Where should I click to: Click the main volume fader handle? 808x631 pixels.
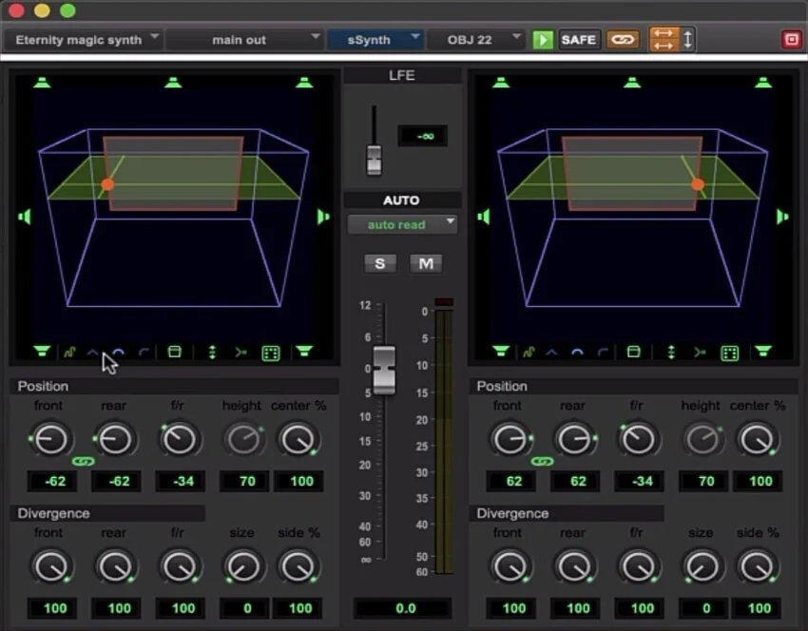point(384,370)
